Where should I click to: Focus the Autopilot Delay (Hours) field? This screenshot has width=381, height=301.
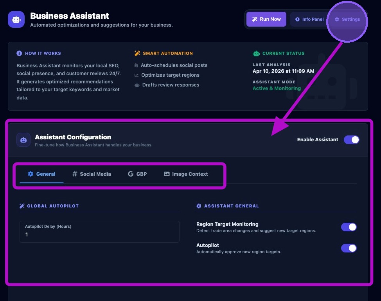(x=99, y=232)
